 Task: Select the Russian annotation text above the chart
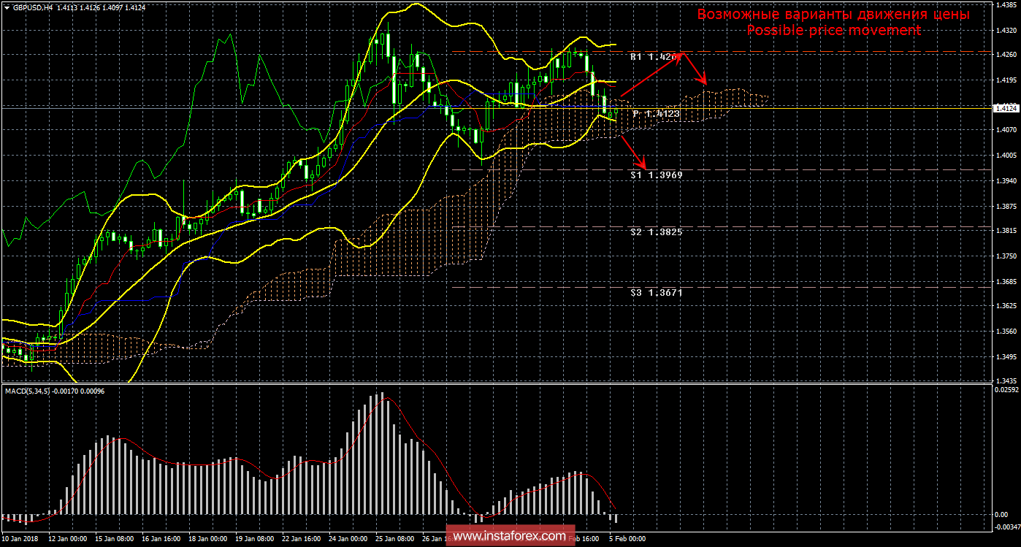point(833,14)
